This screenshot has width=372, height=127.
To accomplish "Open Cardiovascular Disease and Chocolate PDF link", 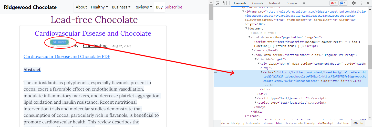I will point(67,56).
